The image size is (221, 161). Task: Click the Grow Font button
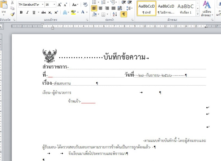[59, 4]
